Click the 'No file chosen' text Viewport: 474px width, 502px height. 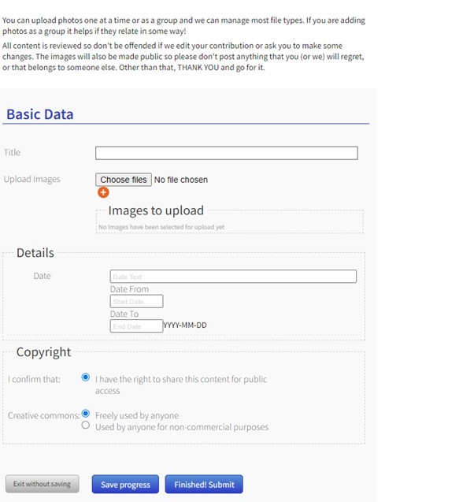click(x=181, y=180)
